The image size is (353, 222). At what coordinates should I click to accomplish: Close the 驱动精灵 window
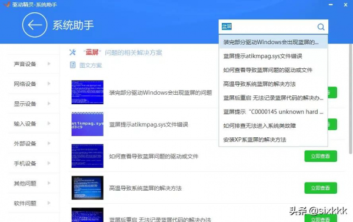345,5
